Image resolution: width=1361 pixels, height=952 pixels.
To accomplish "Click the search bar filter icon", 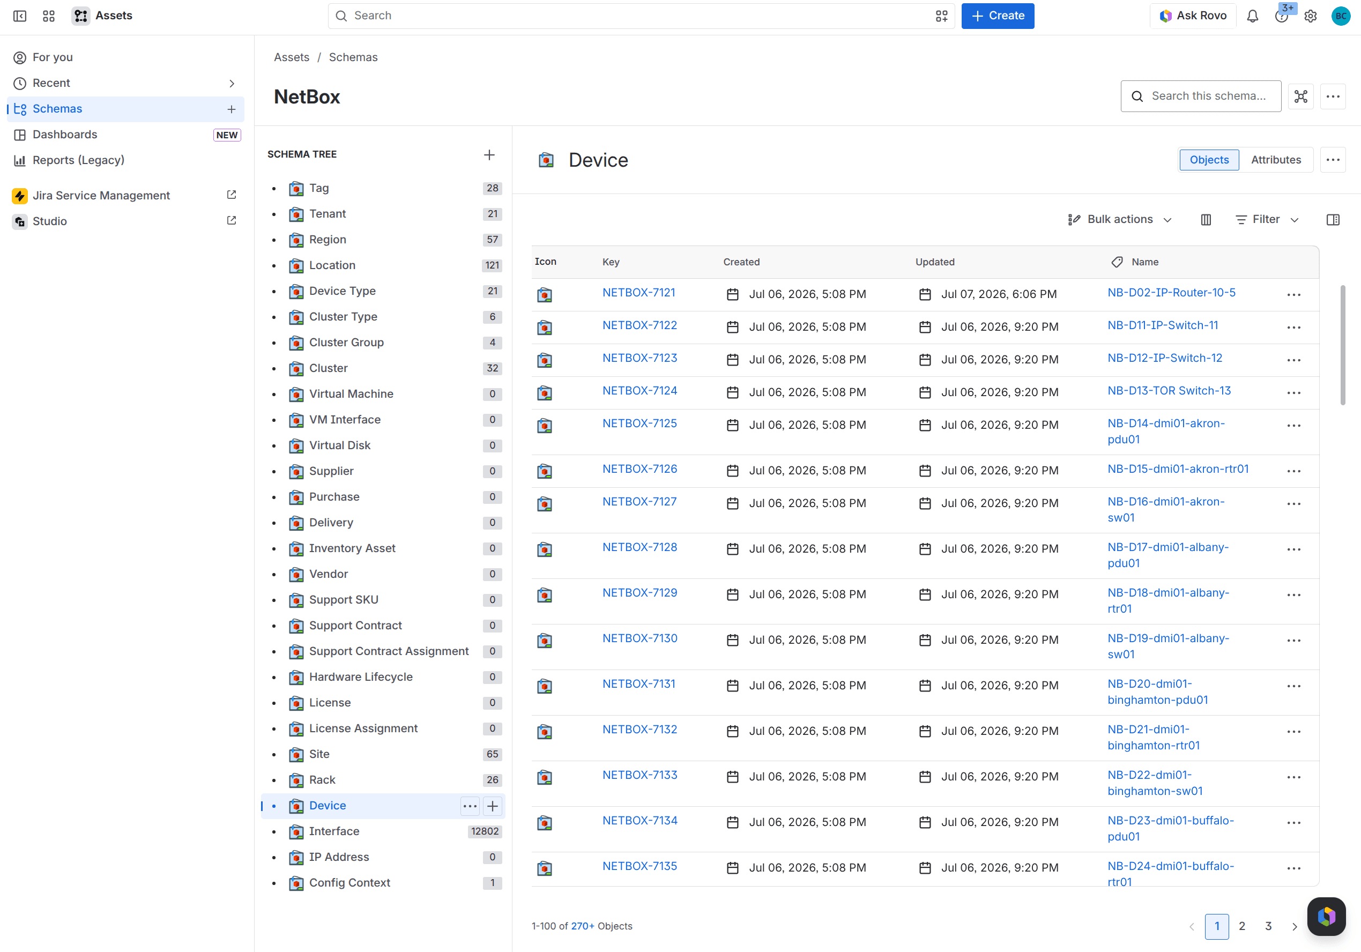I will coord(941,16).
